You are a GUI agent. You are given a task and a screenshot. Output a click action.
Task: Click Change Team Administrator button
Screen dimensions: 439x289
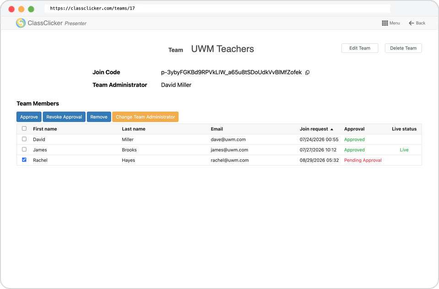point(145,117)
